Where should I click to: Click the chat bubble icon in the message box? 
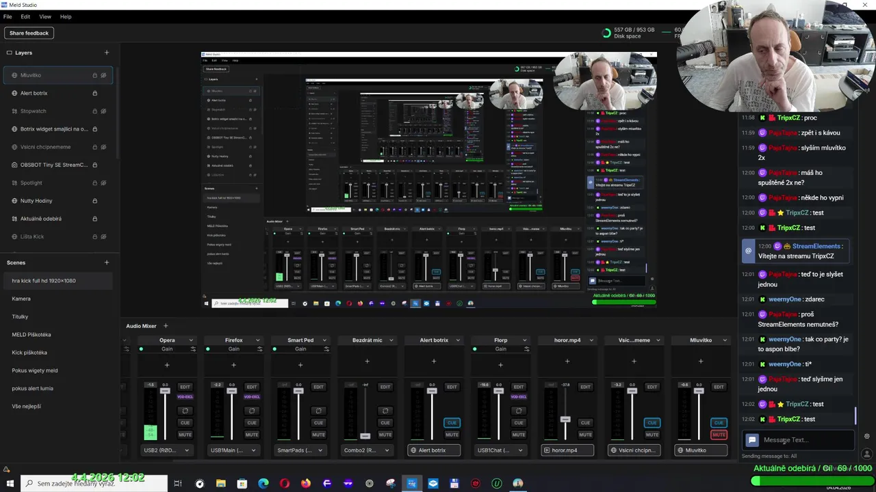pos(752,440)
